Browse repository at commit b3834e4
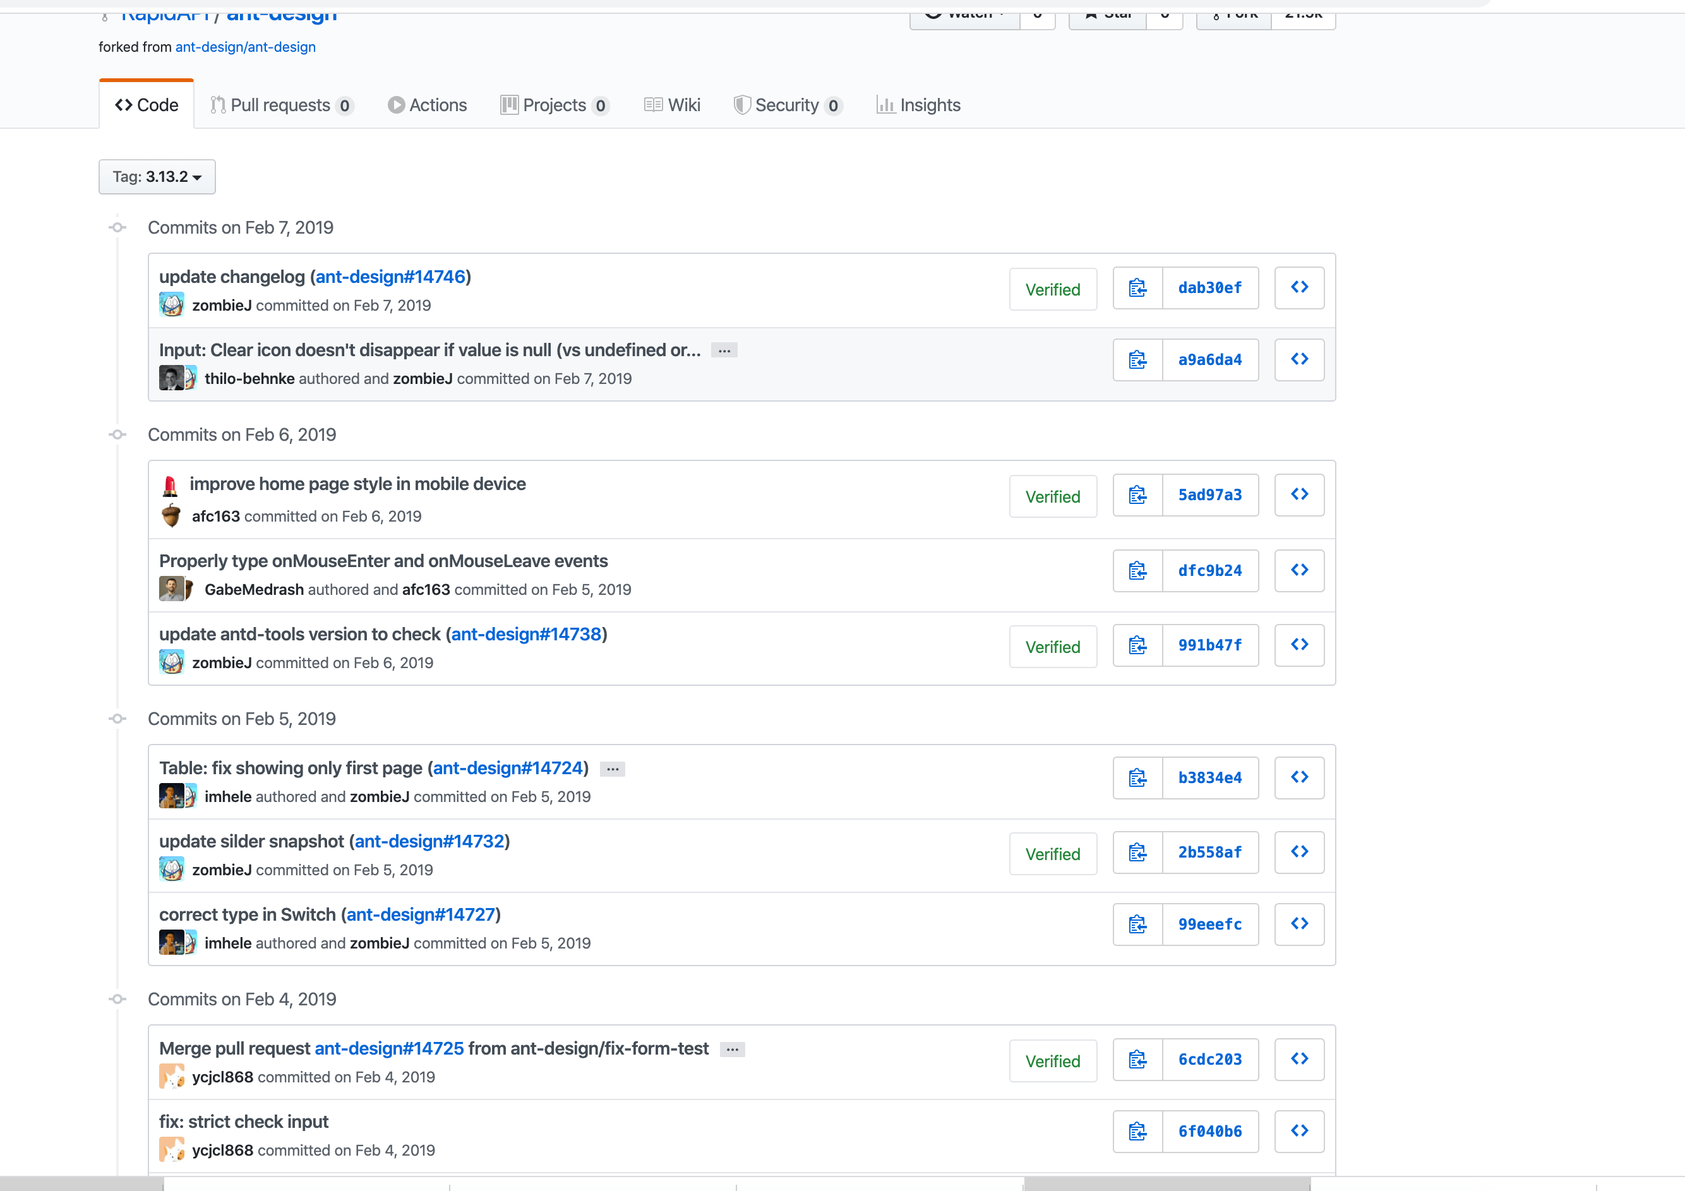Screen dimensions: 1685x1191 (1298, 778)
